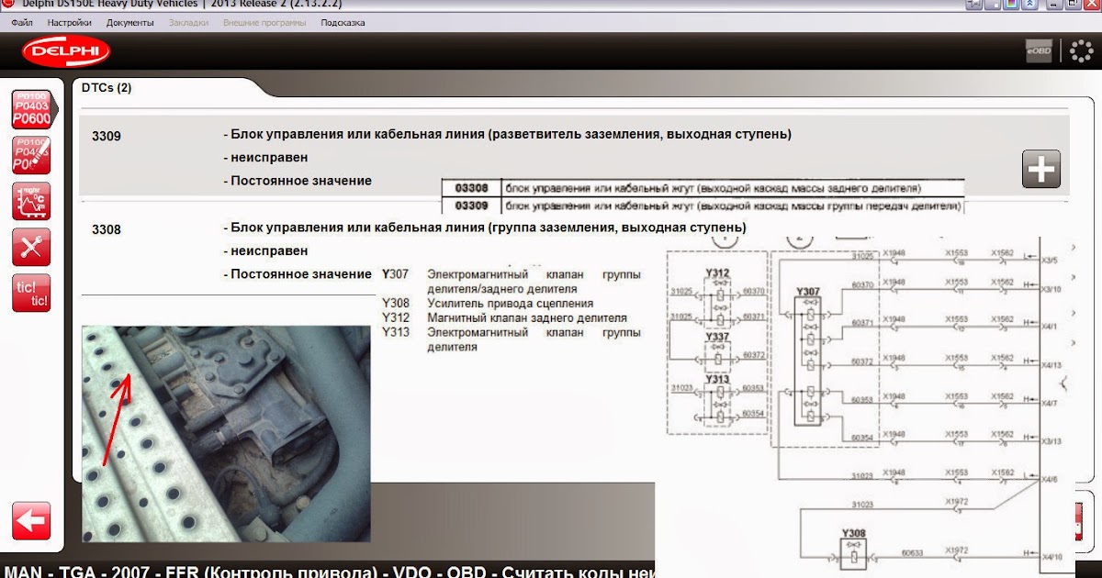Screen dimensions: 1102x578
Task: Click connector pin X4/7 in the diagram
Action: (1051, 403)
